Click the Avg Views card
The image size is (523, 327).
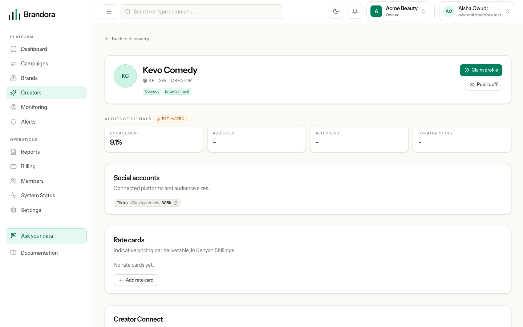tap(359, 139)
